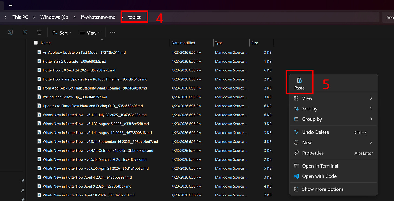394x201 pixels.
Task: Click file icon of Flutter 3.38.5 Upgrade file
Action: [39, 61]
